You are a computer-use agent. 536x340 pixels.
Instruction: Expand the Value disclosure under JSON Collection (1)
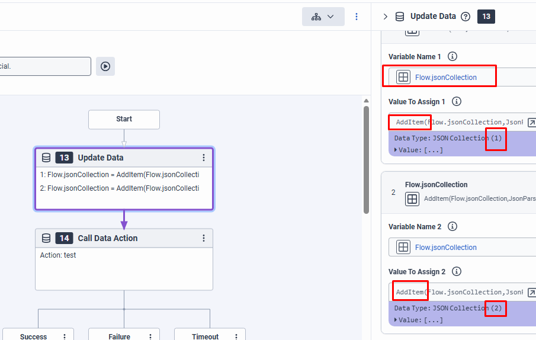click(x=396, y=150)
